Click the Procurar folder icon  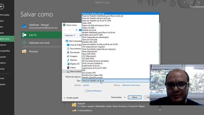click(24, 51)
